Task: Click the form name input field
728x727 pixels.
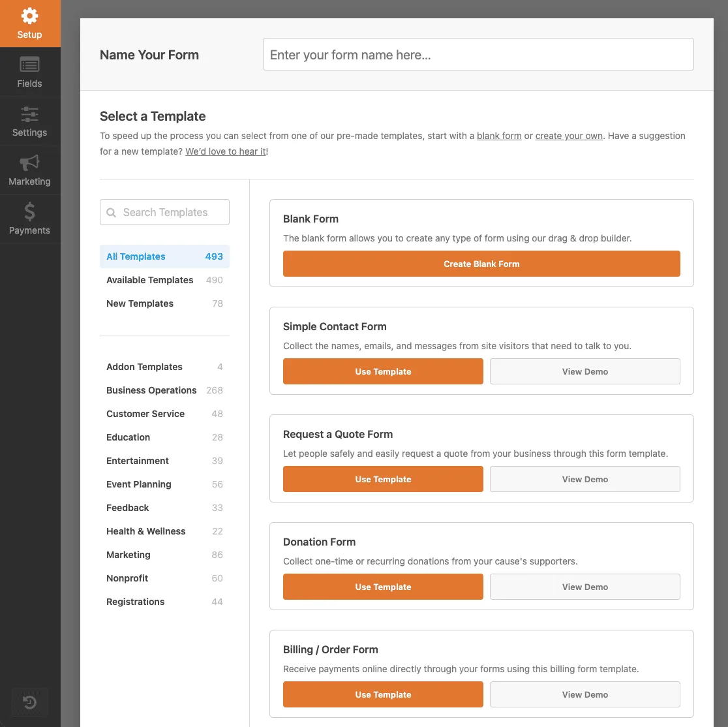Action: pyautogui.click(x=478, y=54)
